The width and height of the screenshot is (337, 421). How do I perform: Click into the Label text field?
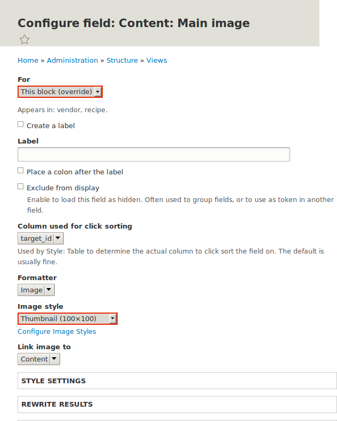[x=154, y=154]
